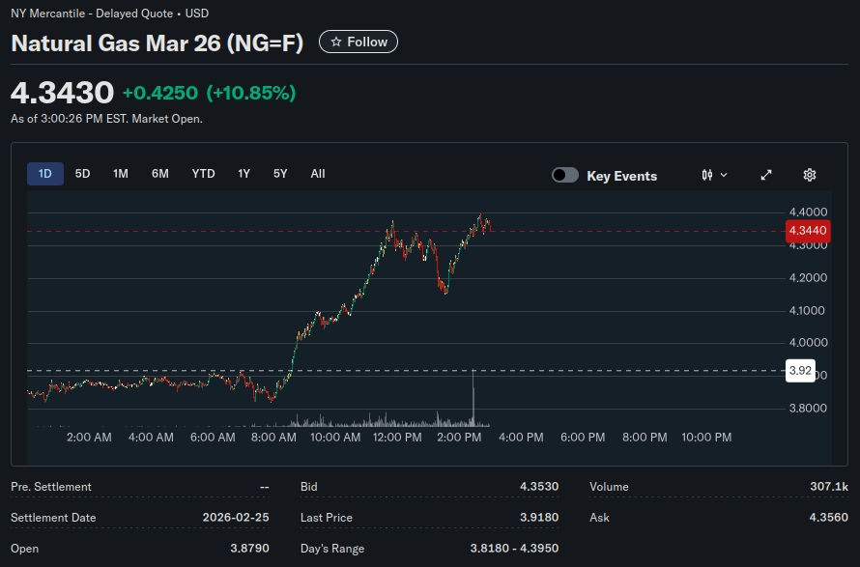This screenshot has height=567, width=860.
Task: Click the 12:00 PM time axis label
Action: point(397,438)
